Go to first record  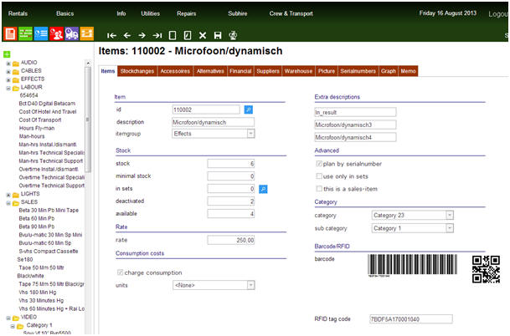(111, 35)
